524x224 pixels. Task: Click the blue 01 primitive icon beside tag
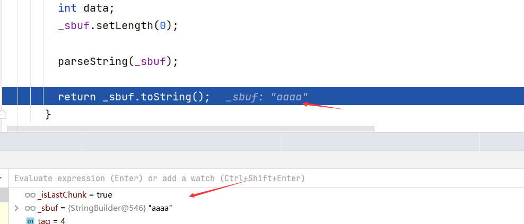click(x=30, y=221)
